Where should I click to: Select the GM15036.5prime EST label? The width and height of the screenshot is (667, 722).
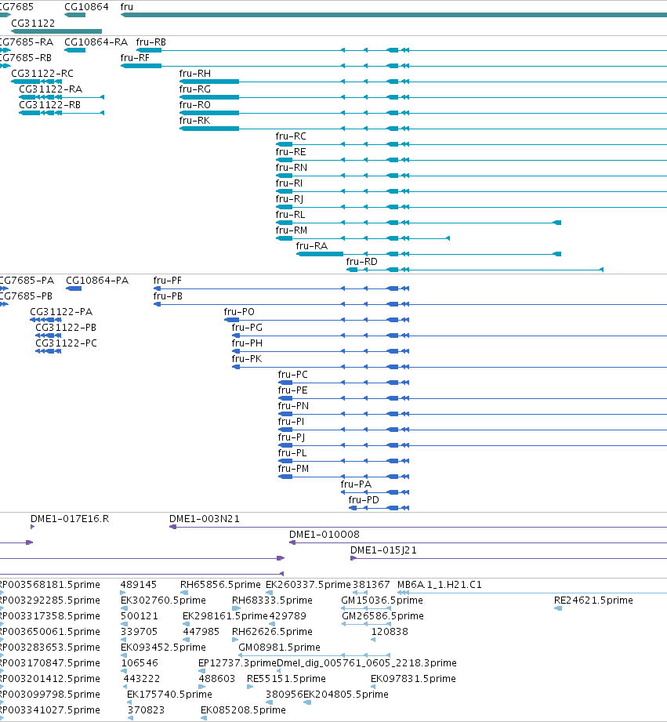pyautogui.click(x=382, y=600)
